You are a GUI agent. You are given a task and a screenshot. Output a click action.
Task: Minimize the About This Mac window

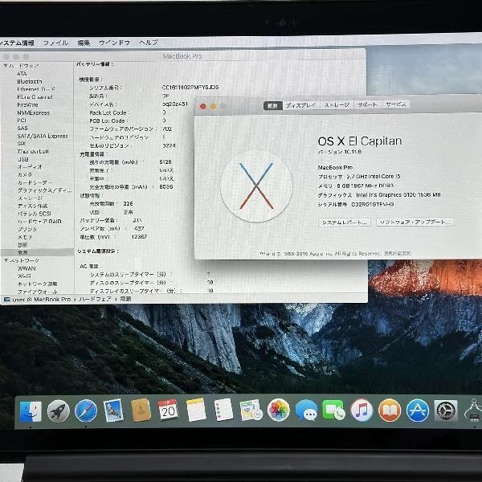(213, 106)
